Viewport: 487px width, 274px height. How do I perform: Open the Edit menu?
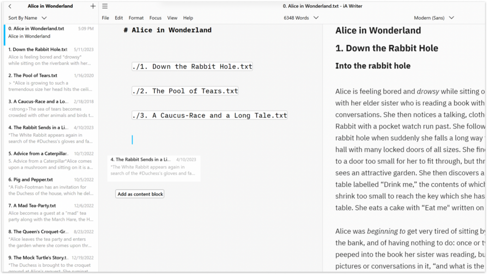pos(118,18)
